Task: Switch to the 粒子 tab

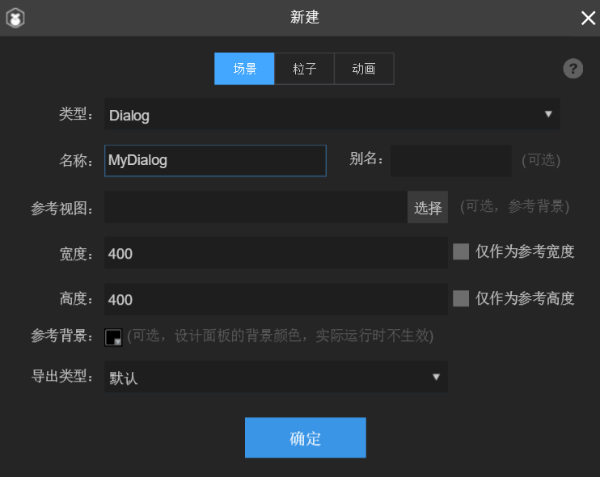Action: (304, 69)
